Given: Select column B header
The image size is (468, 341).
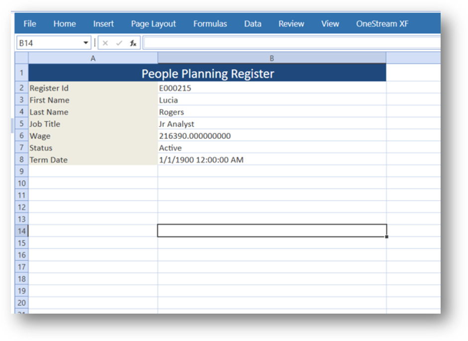Looking at the screenshot, I should tap(272, 58).
